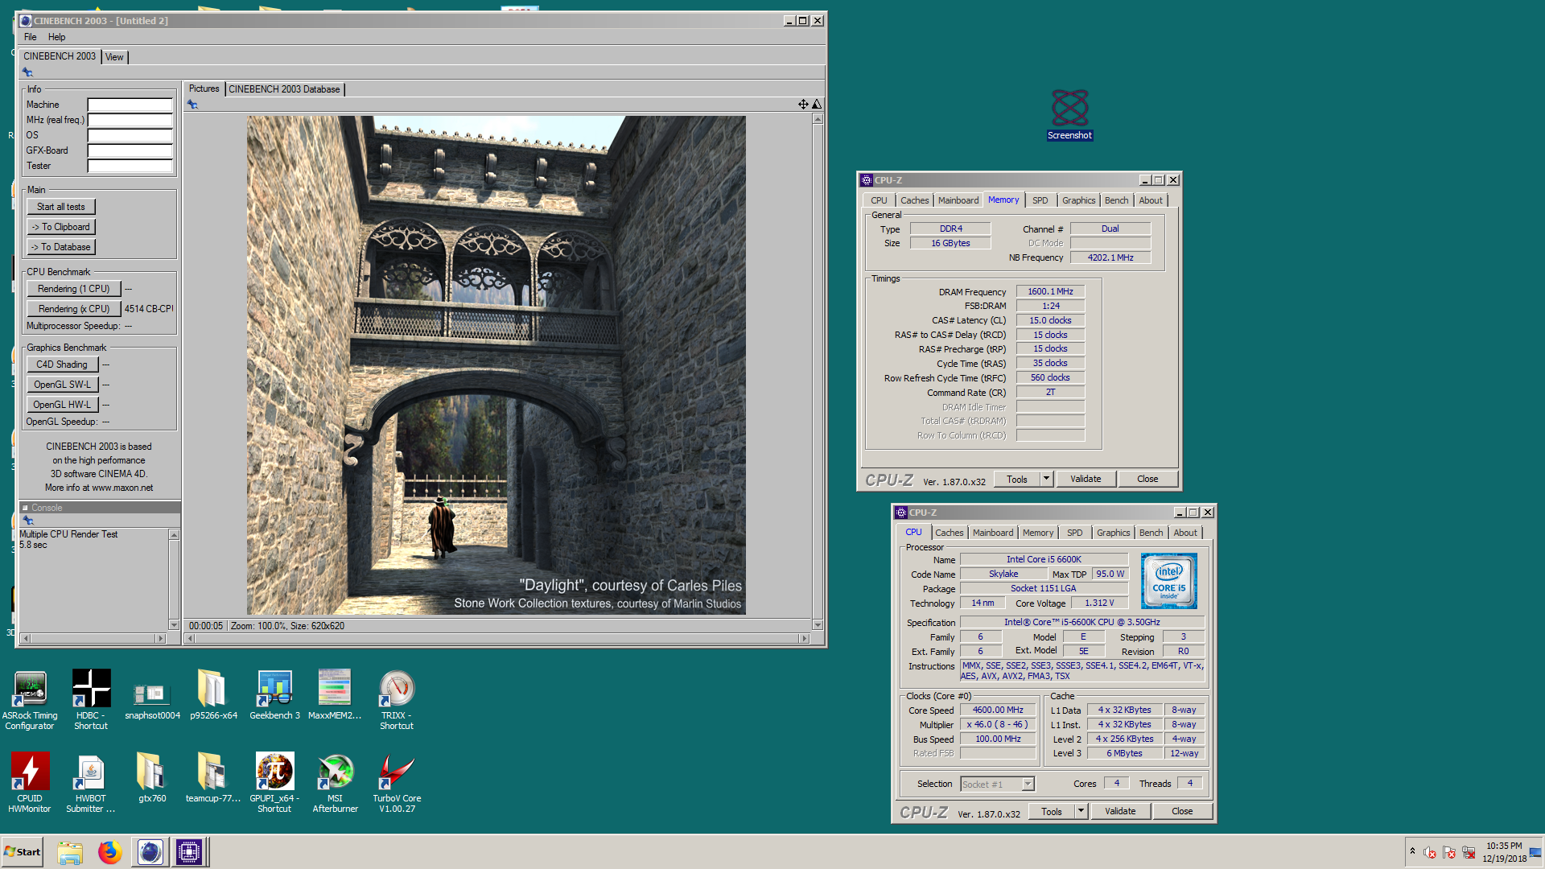Switch to Cinebench taskbar icon

point(150,852)
